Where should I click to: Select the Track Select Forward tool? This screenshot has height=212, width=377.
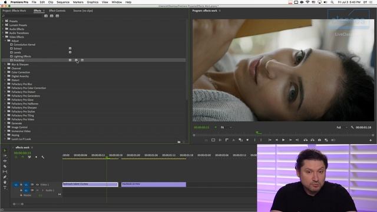[x=5, y=155]
